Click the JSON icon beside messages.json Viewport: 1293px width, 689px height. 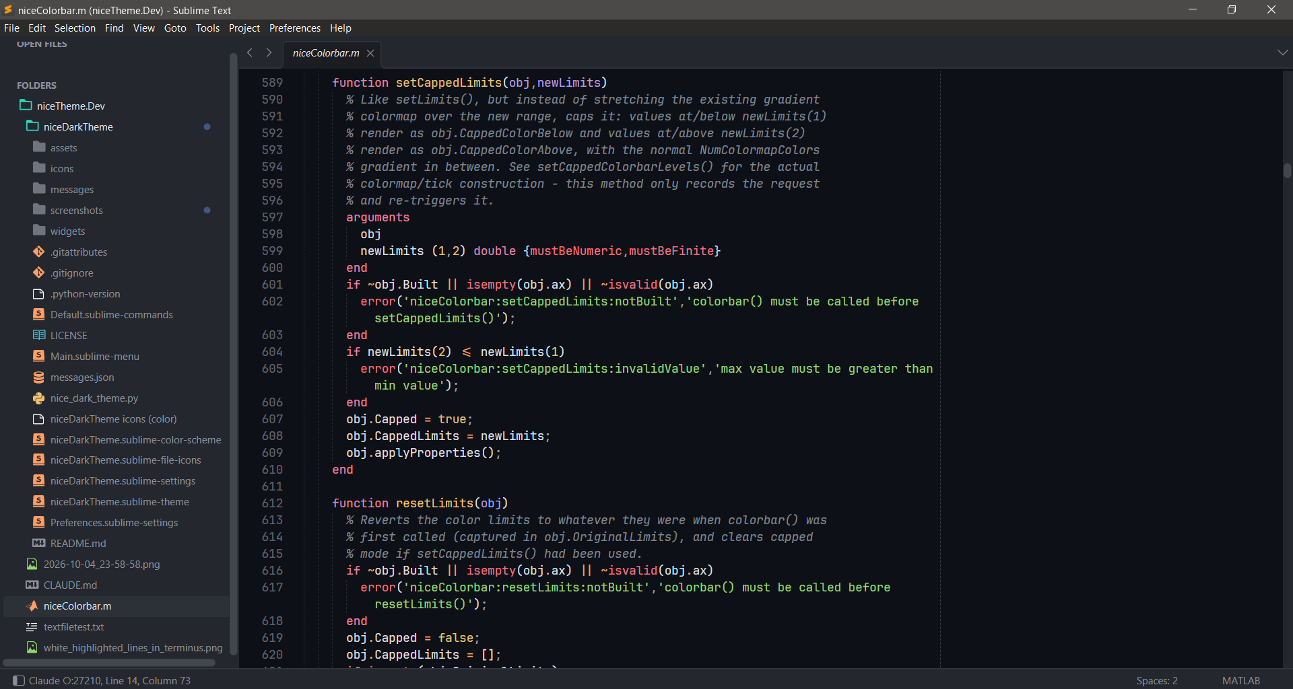click(x=39, y=377)
